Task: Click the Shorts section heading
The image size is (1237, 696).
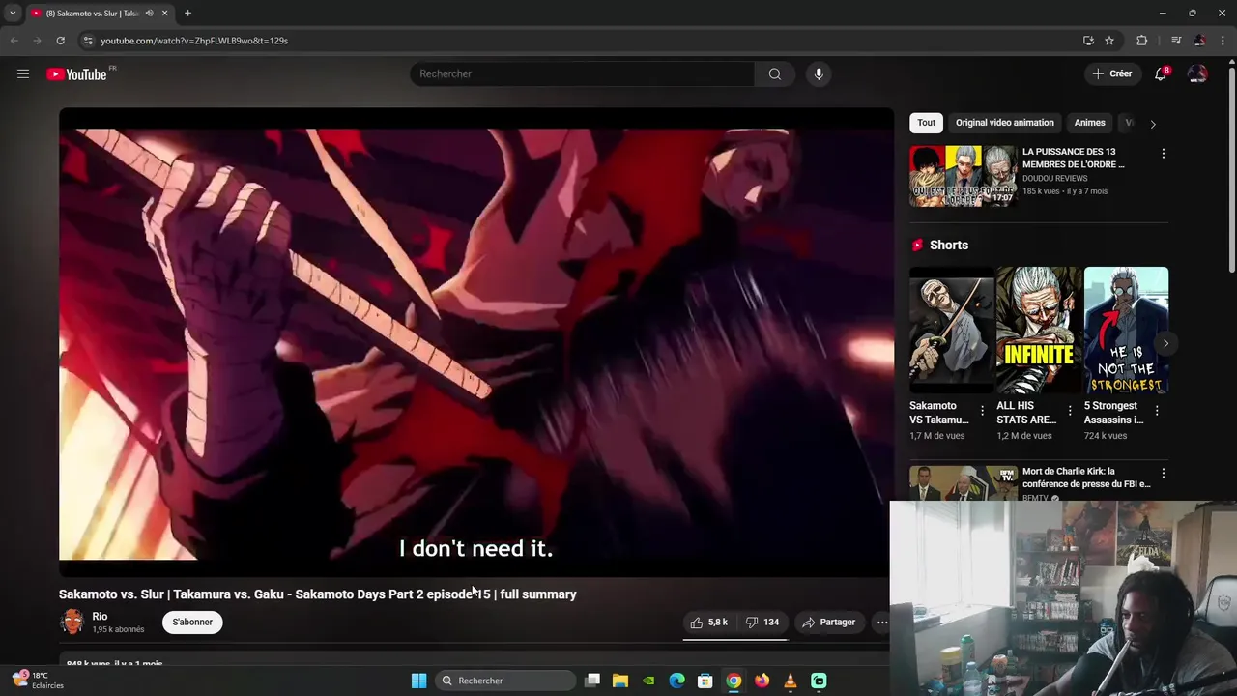Action: [948, 246]
